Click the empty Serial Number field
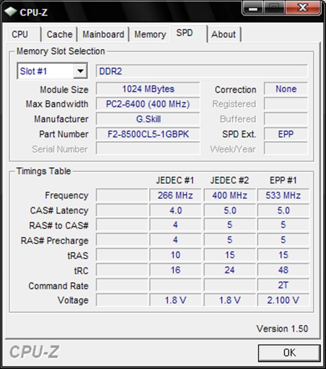The height and width of the screenshot is (369, 326). pyautogui.click(x=148, y=148)
